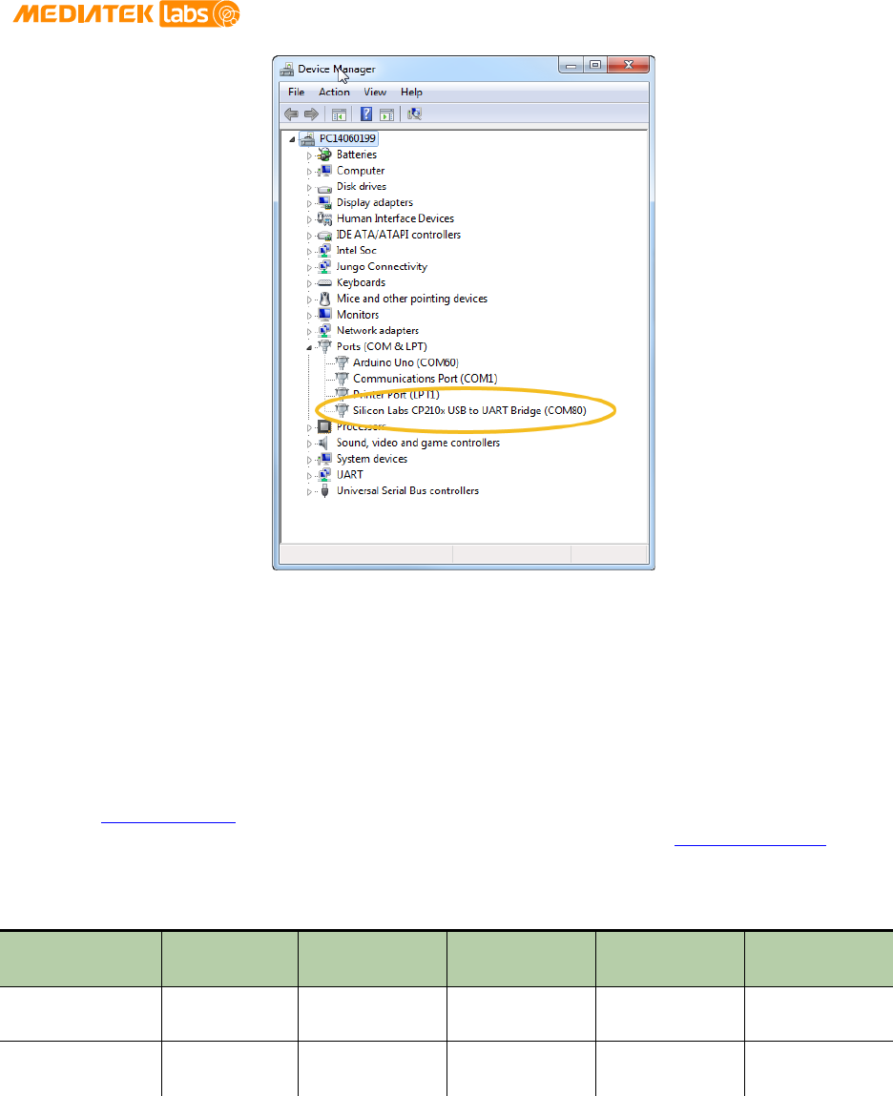Image resolution: width=893 pixels, height=1096 pixels.
Task: Click the Communications Port COM1 icon
Action: tap(342, 379)
